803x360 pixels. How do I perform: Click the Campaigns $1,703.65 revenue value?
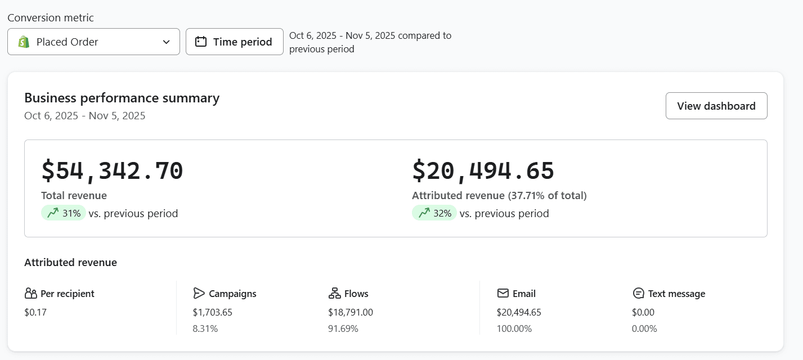212,312
